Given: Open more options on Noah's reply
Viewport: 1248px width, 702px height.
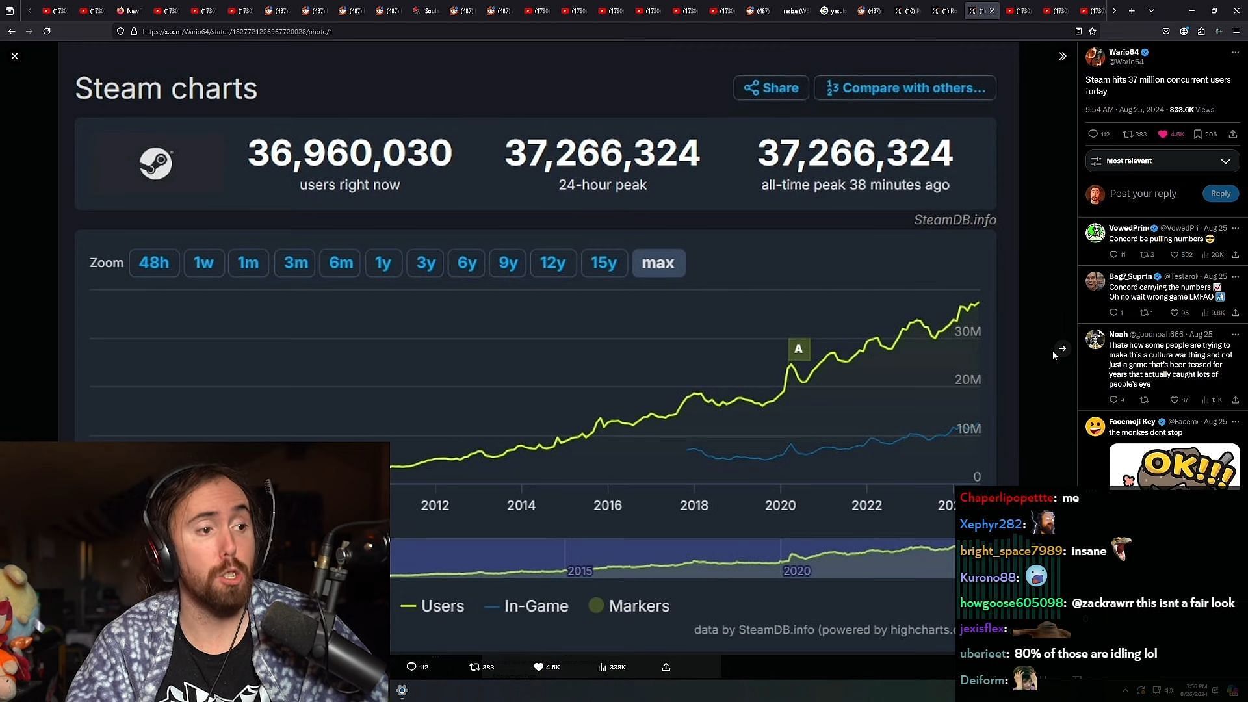Looking at the screenshot, I should tap(1235, 335).
